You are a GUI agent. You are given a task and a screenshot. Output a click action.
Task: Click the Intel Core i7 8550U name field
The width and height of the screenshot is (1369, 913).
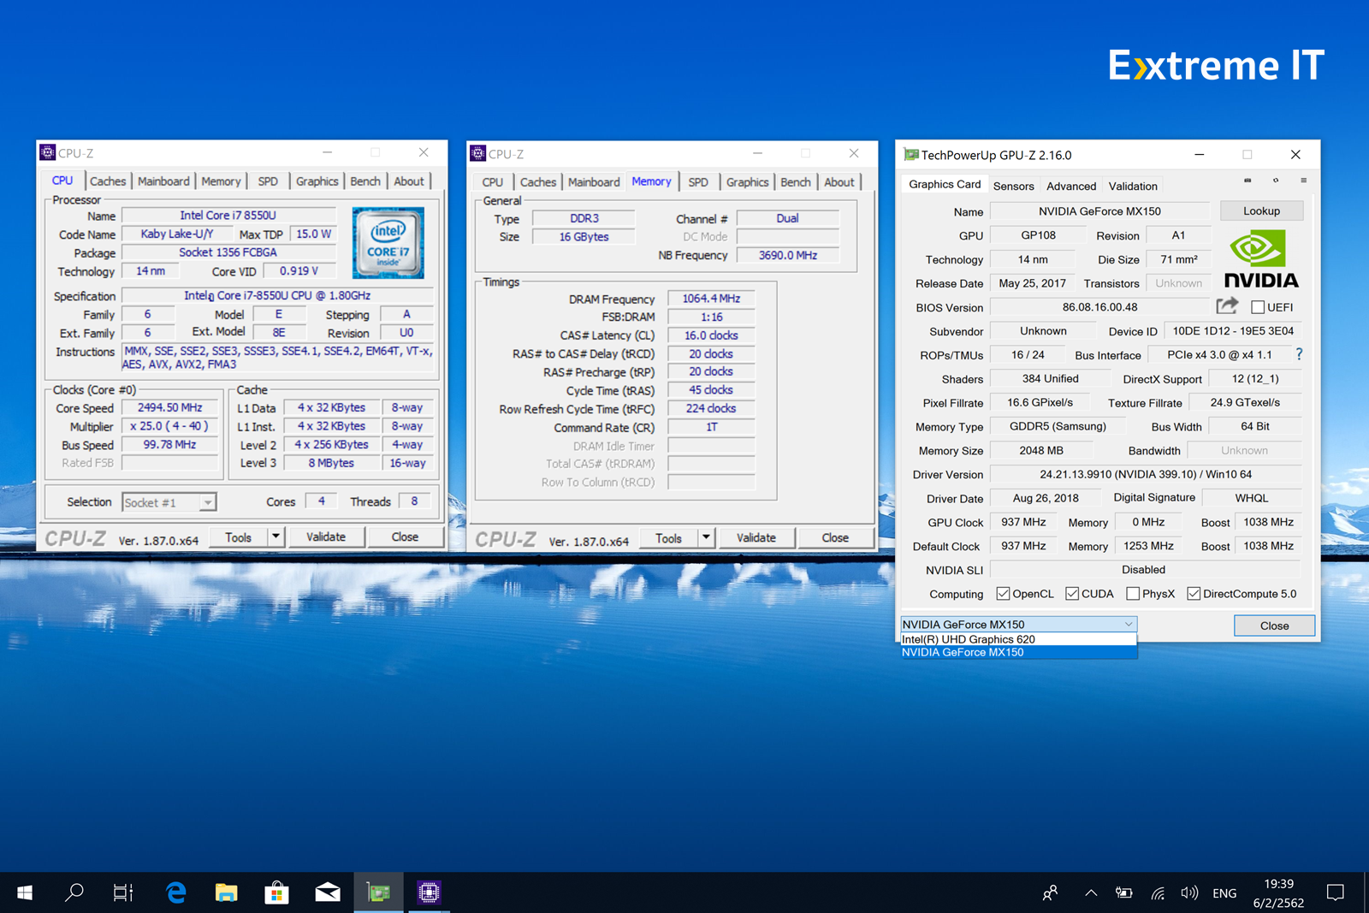tap(228, 216)
